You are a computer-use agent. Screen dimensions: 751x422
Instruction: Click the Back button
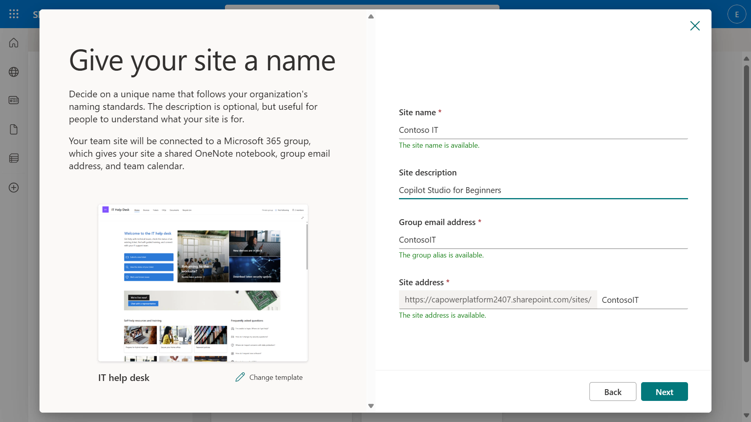(613, 392)
